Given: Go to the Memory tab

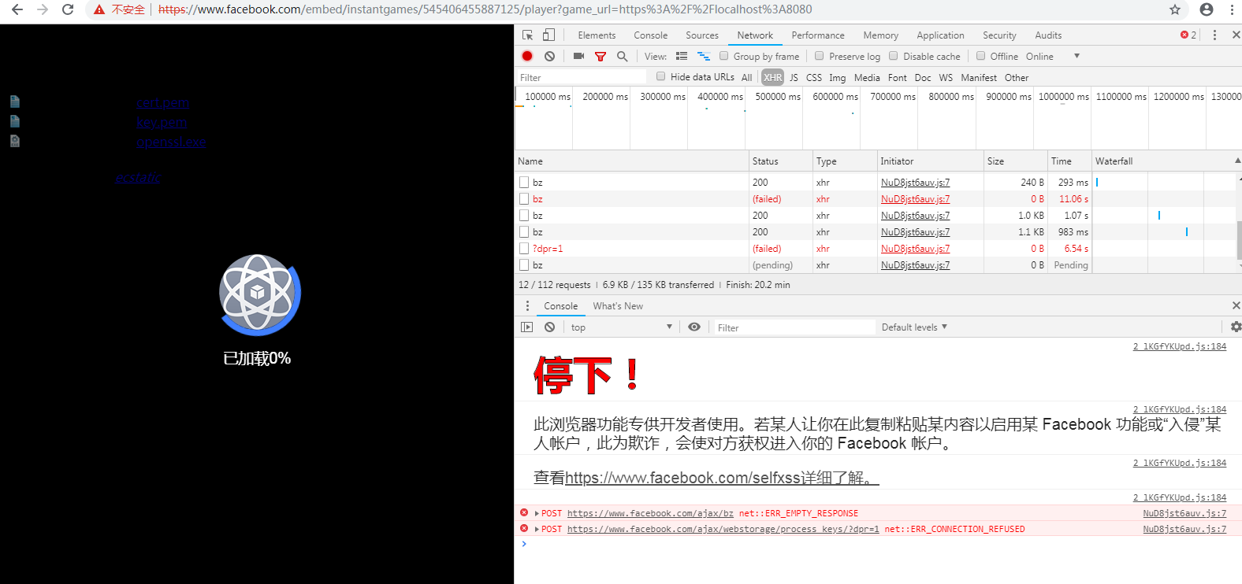Looking at the screenshot, I should point(880,35).
